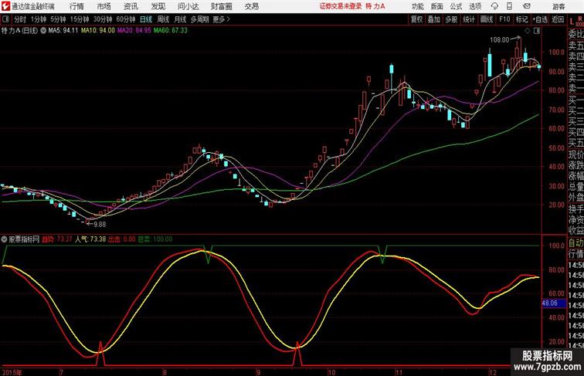Image resolution: width=584 pixels, height=376 pixels.
Task: Click the headset customer service icon
Action: tap(495, 6)
